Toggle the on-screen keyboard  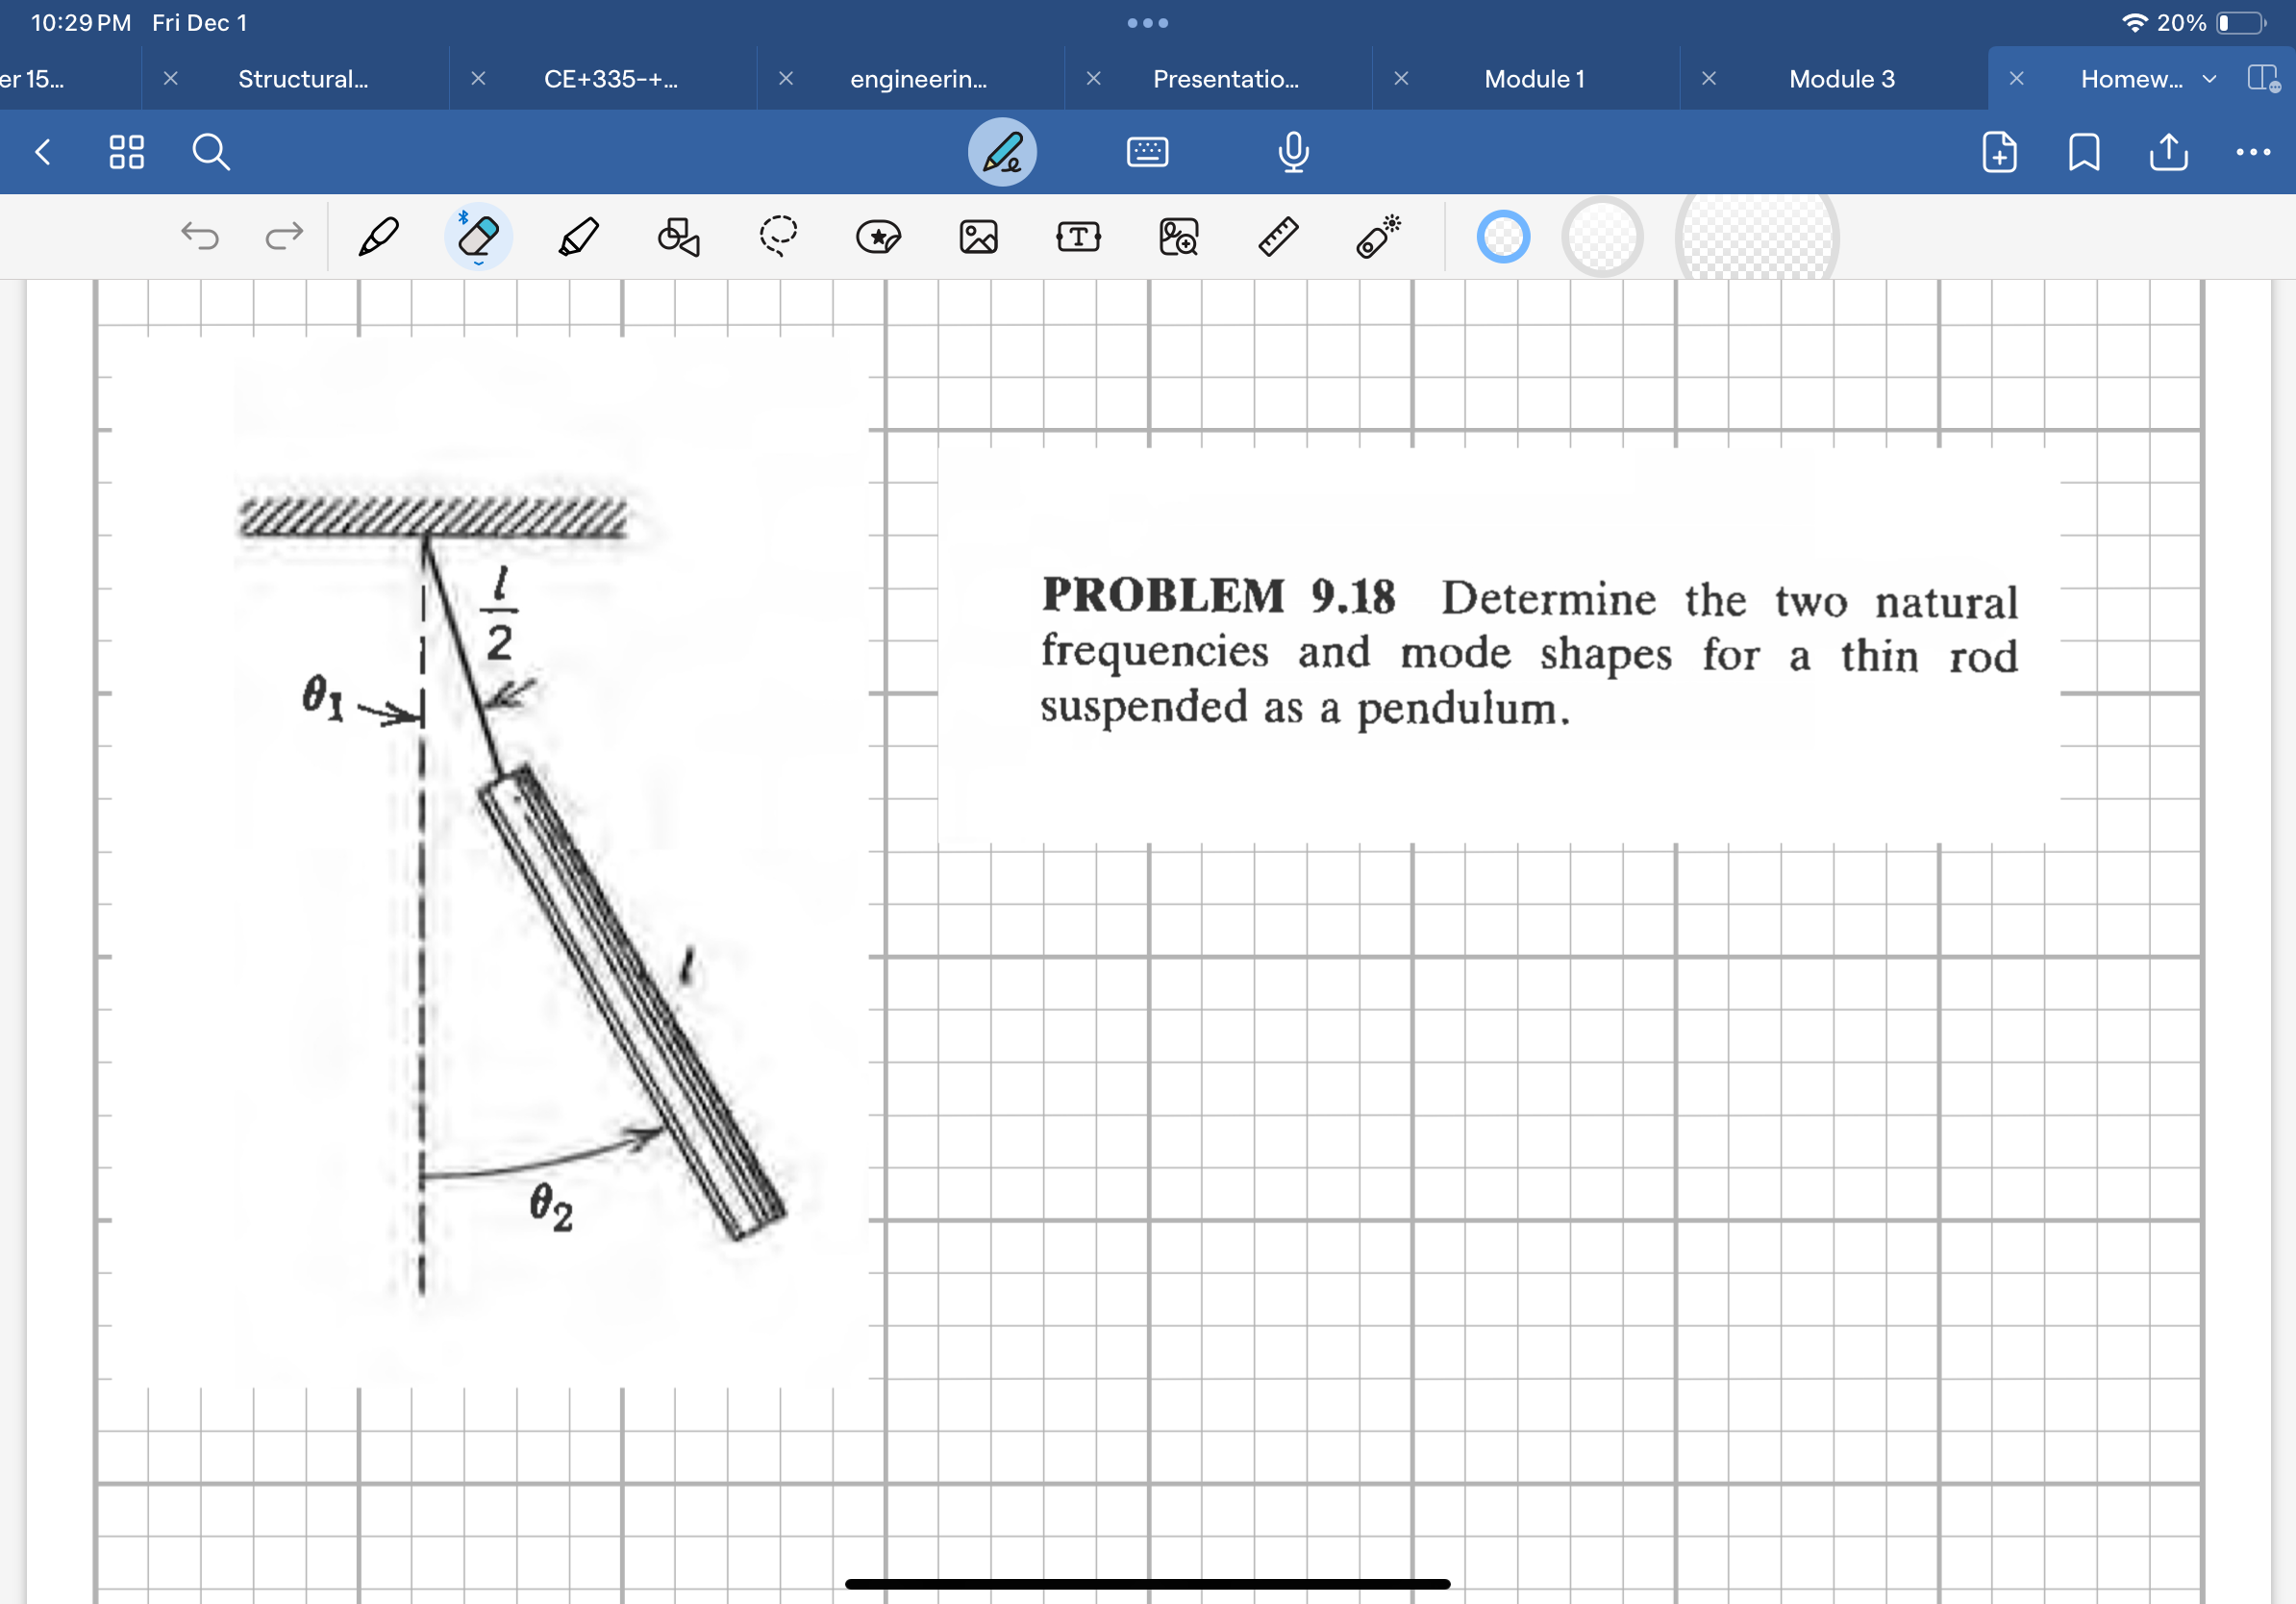point(1148,152)
